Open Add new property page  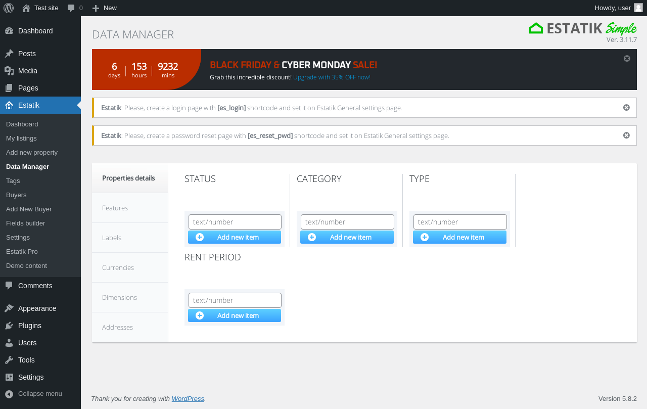click(40, 152)
